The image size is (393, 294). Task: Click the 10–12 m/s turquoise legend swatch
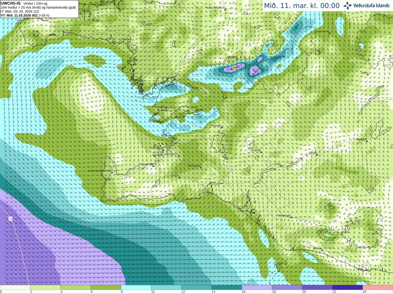click(166, 288)
